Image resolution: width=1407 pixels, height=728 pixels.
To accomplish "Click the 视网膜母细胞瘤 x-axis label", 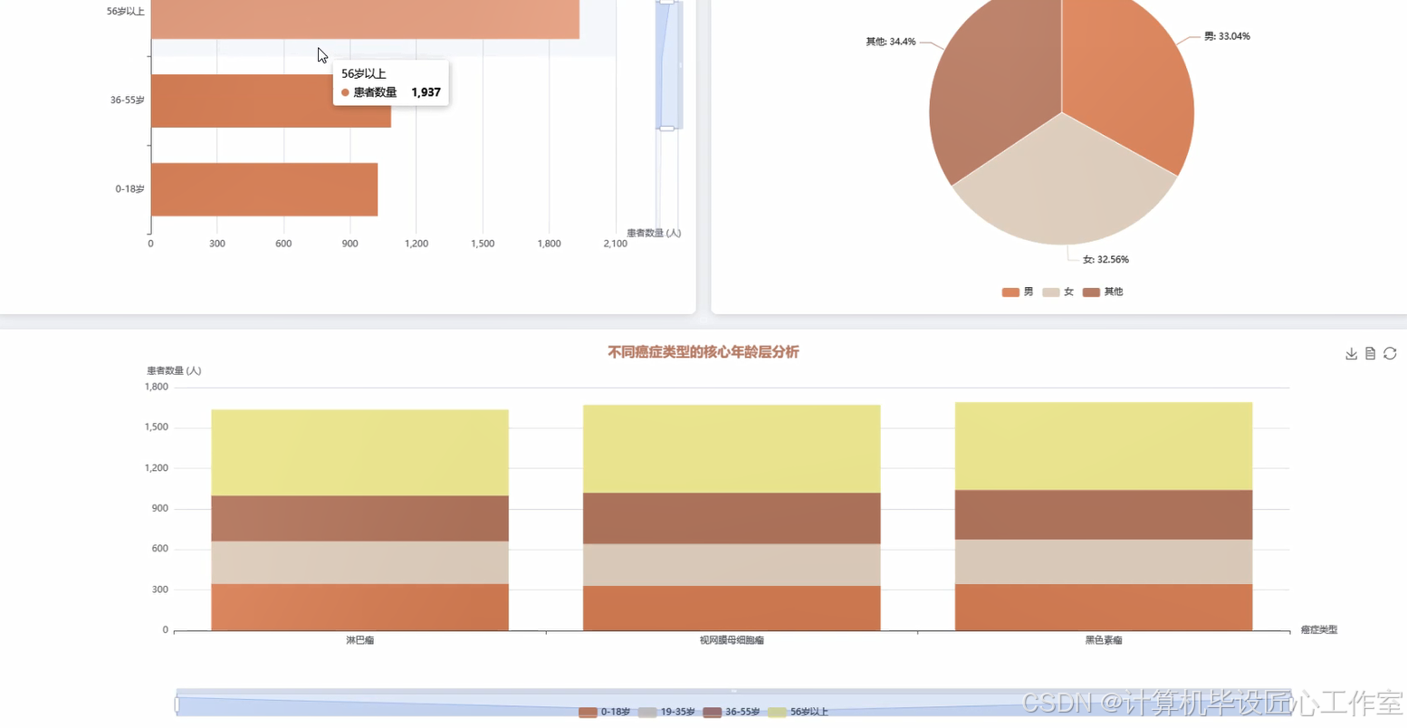I will pos(732,640).
